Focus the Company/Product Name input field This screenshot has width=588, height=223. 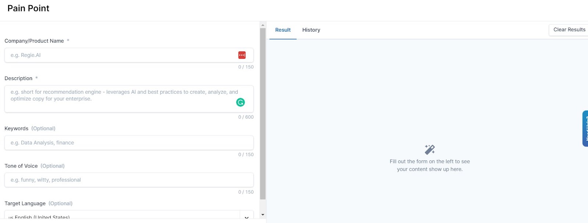tap(121, 55)
